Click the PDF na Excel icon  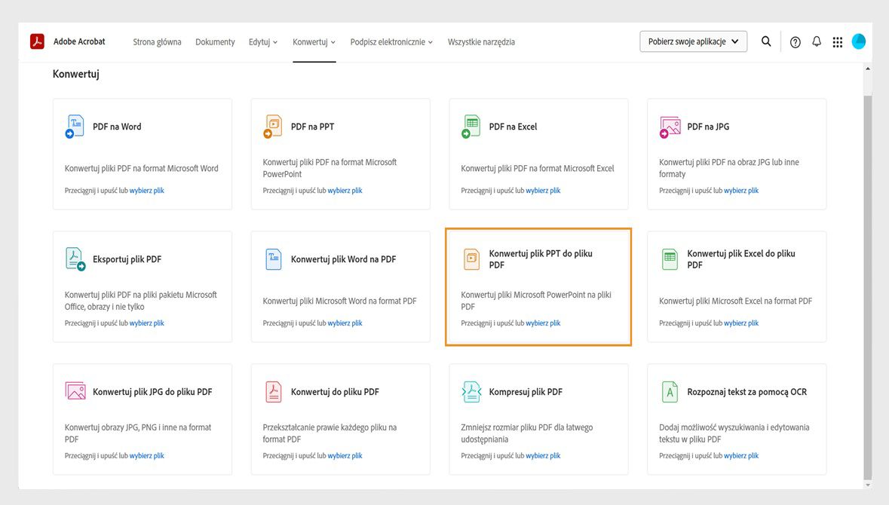pos(471,127)
